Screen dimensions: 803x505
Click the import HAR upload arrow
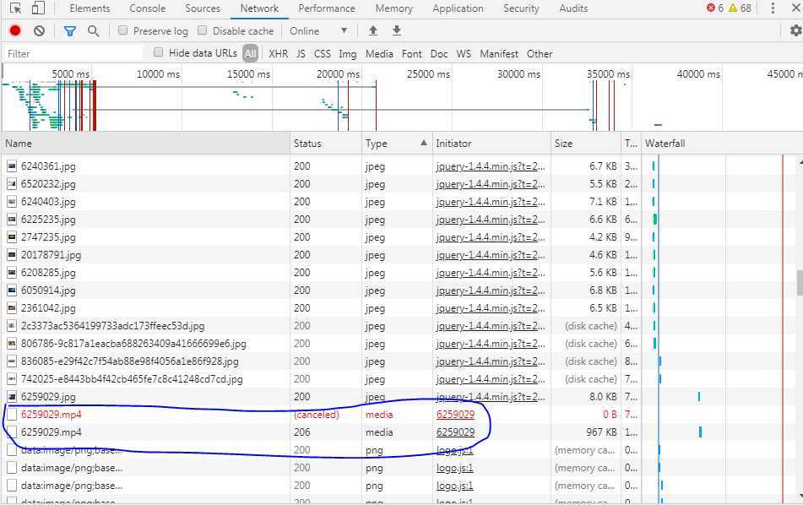click(372, 30)
